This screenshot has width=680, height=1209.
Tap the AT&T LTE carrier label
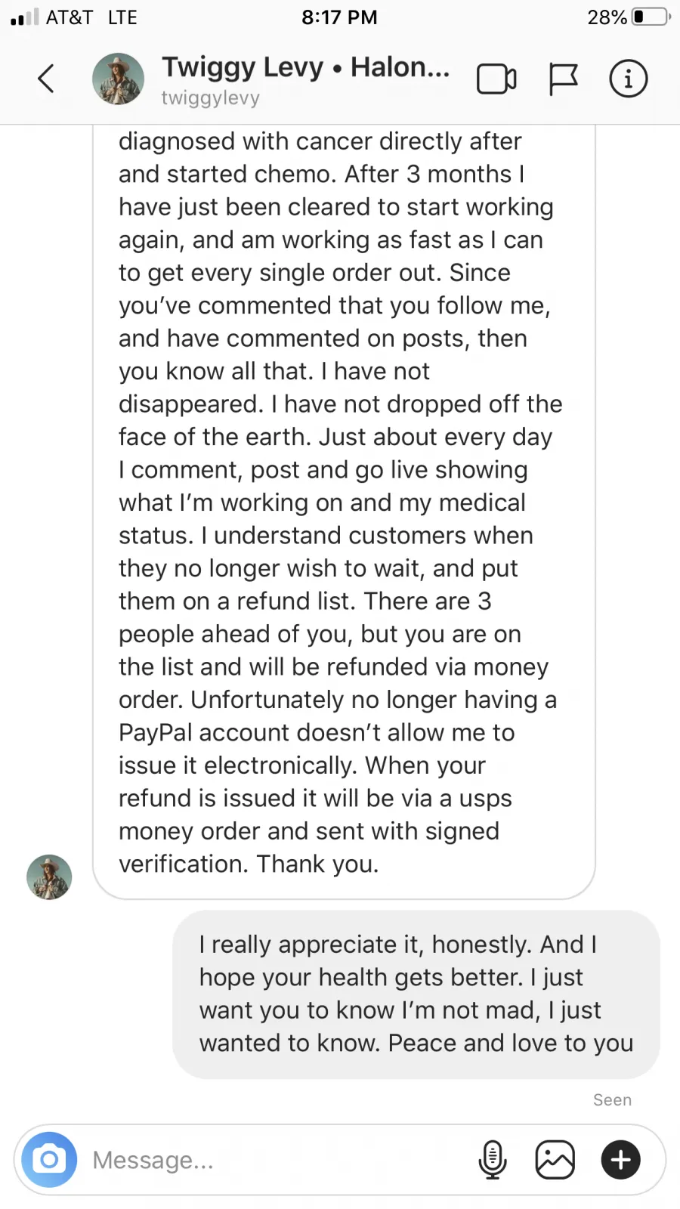tap(91, 17)
